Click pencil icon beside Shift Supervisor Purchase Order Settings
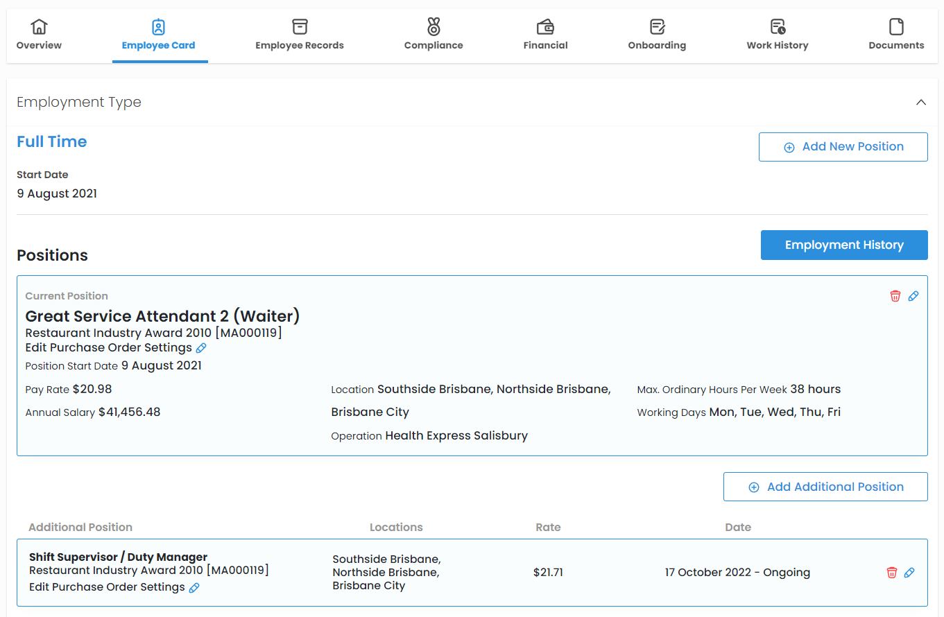Viewport: 944px width, 617px height. click(194, 588)
